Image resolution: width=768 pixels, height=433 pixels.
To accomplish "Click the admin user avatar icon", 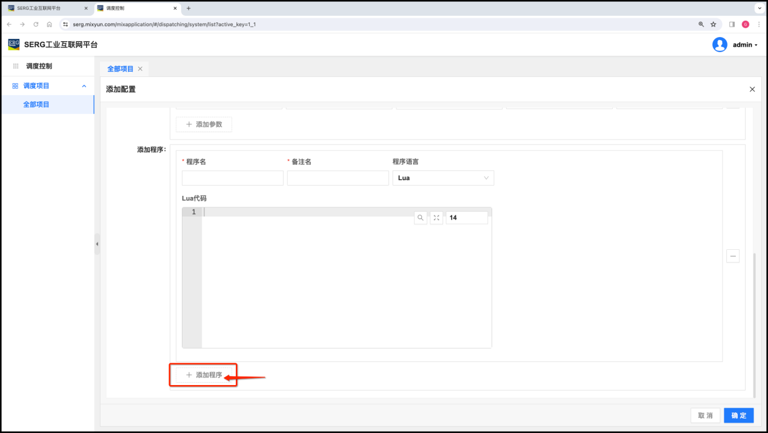I will click(720, 45).
